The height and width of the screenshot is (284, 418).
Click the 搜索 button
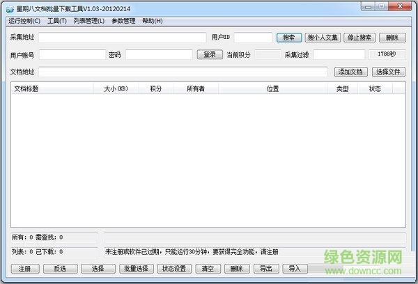pyautogui.click(x=289, y=38)
